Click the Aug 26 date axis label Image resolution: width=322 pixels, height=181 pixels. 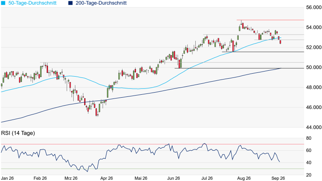(x=244, y=178)
